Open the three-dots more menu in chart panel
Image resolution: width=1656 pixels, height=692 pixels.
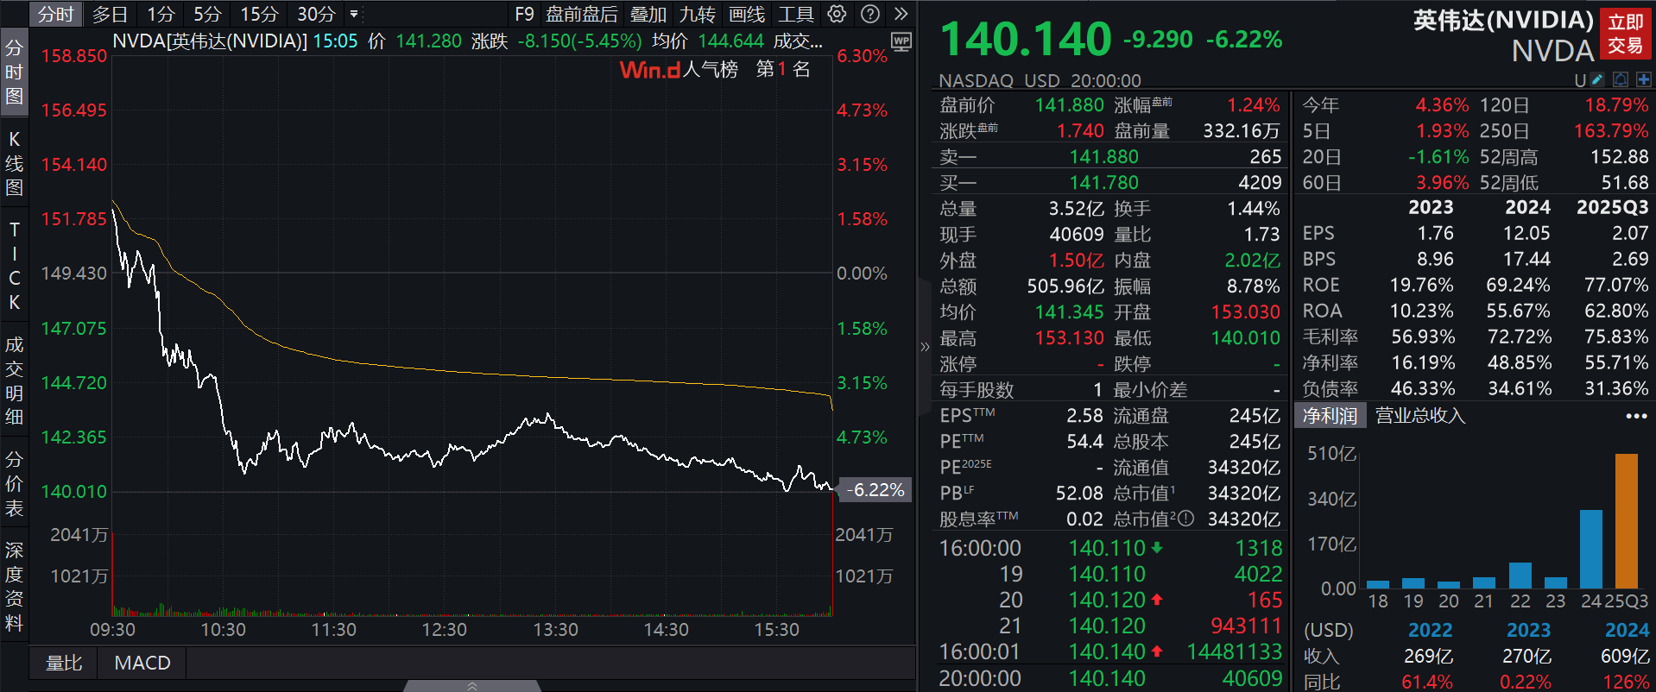[1636, 416]
